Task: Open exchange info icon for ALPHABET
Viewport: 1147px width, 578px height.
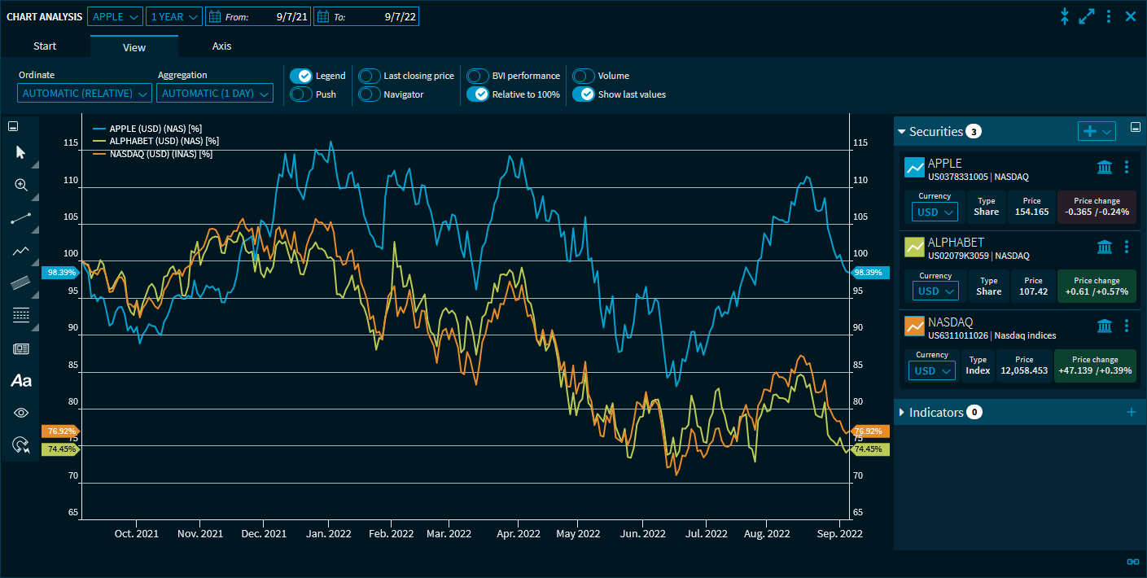Action: click(1105, 247)
